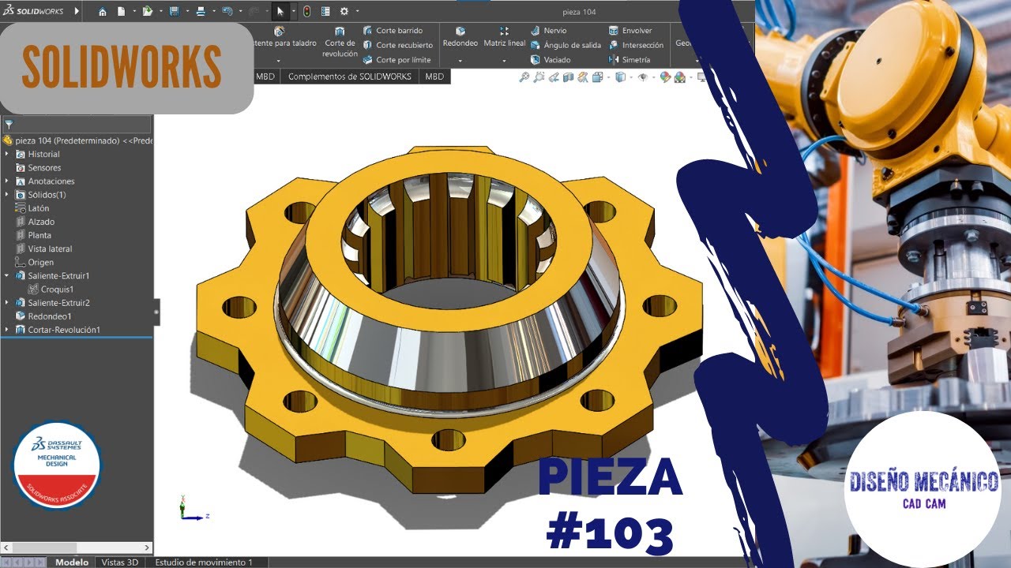Viewport: 1011px width, 568px height.
Task: Select the Corte por límite tool
Action: click(x=397, y=59)
